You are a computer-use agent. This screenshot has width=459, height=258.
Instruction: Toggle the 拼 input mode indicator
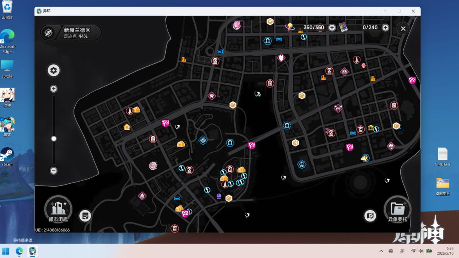tap(402, 251)
